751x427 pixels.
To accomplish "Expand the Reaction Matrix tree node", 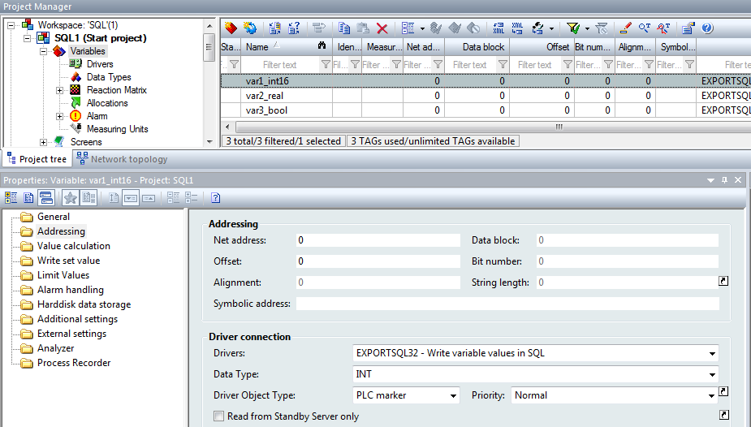I will [x=60, y=90].
